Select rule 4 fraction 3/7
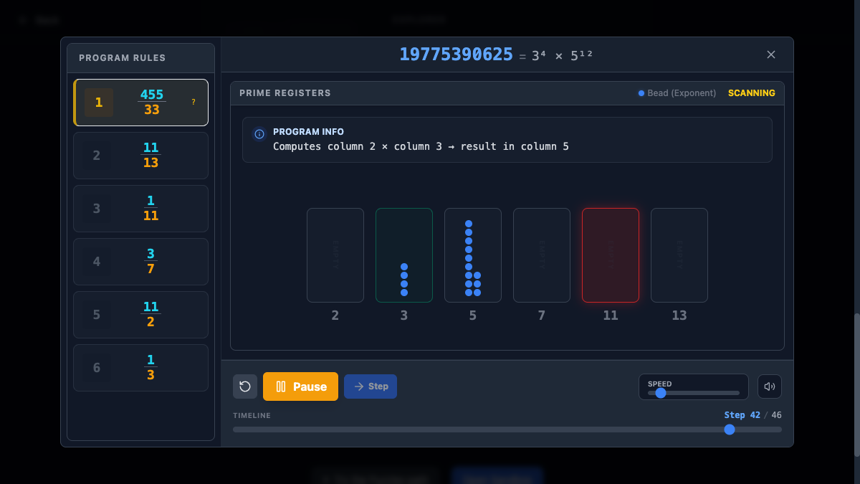Screen dimensions: 860x484 pos(150,262)
